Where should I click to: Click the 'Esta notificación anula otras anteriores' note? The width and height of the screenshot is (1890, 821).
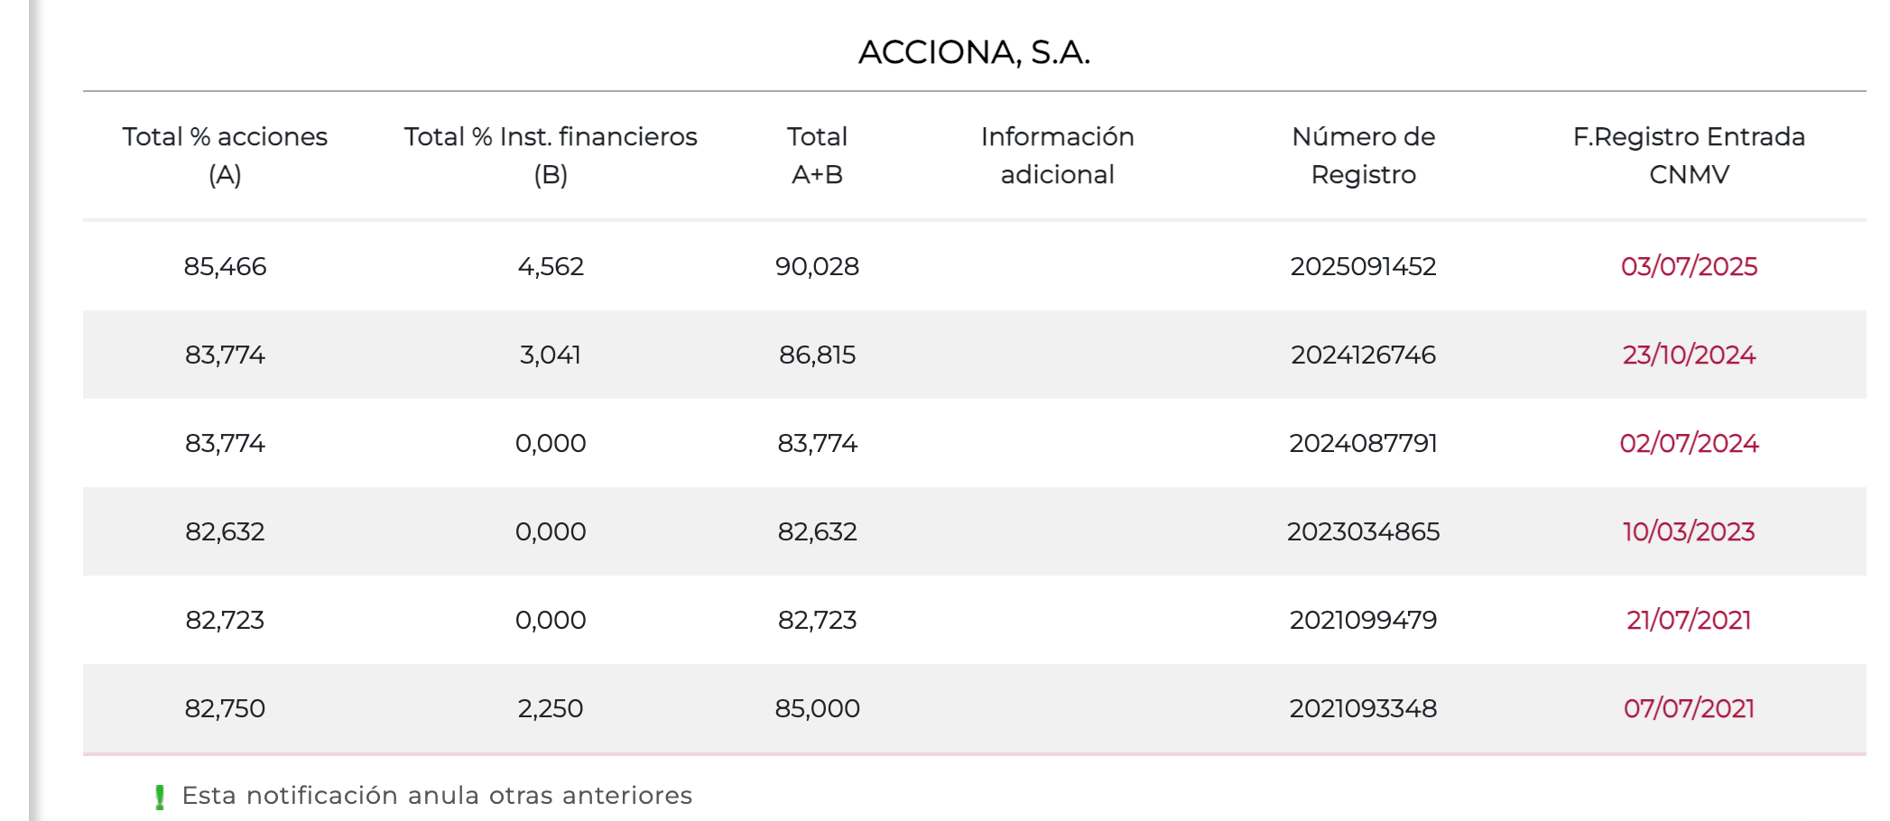437,795
